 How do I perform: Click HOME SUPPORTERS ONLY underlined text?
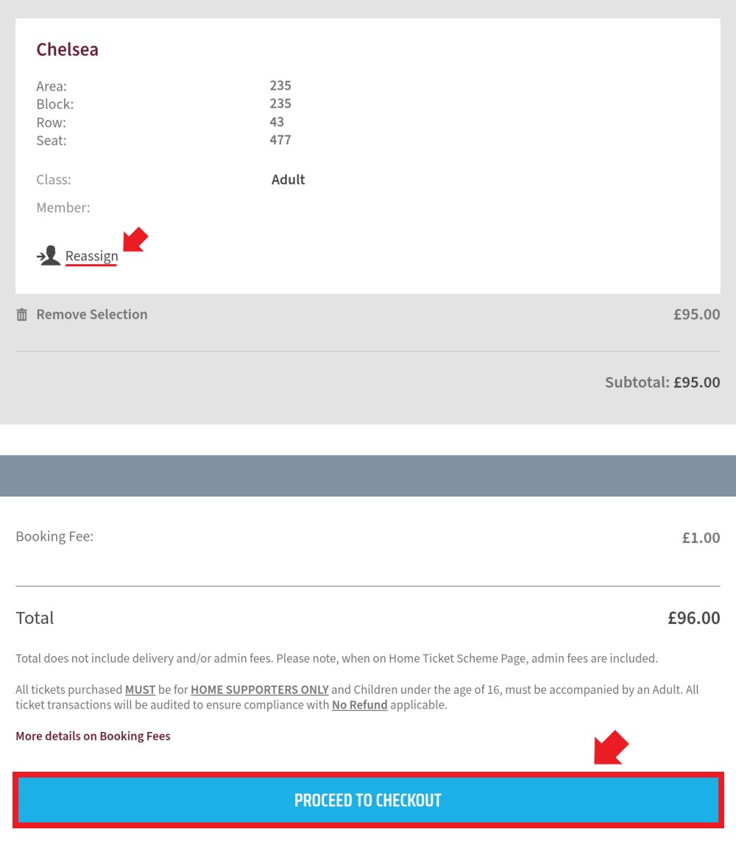pyautogui.click(x=260, y=689)
